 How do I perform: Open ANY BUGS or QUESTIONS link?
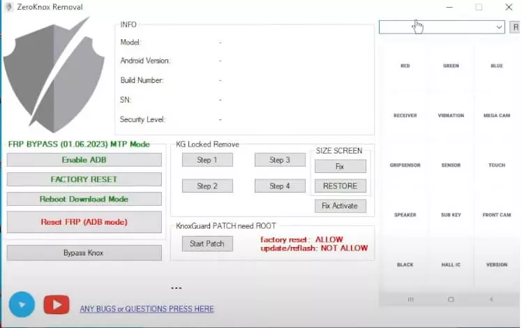click(147, 308)
